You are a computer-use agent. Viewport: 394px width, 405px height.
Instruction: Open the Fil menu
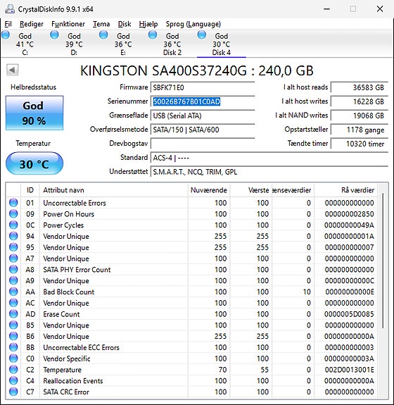[8, 24]
